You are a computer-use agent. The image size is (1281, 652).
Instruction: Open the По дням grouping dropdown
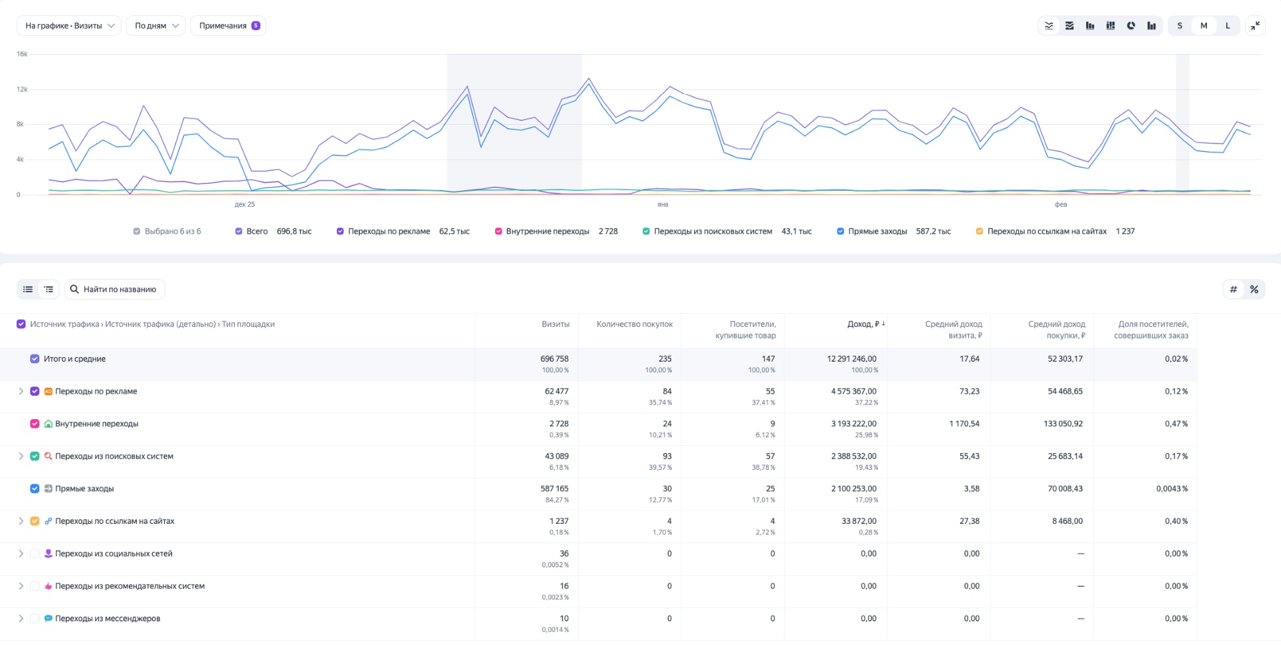pos(156,26)
